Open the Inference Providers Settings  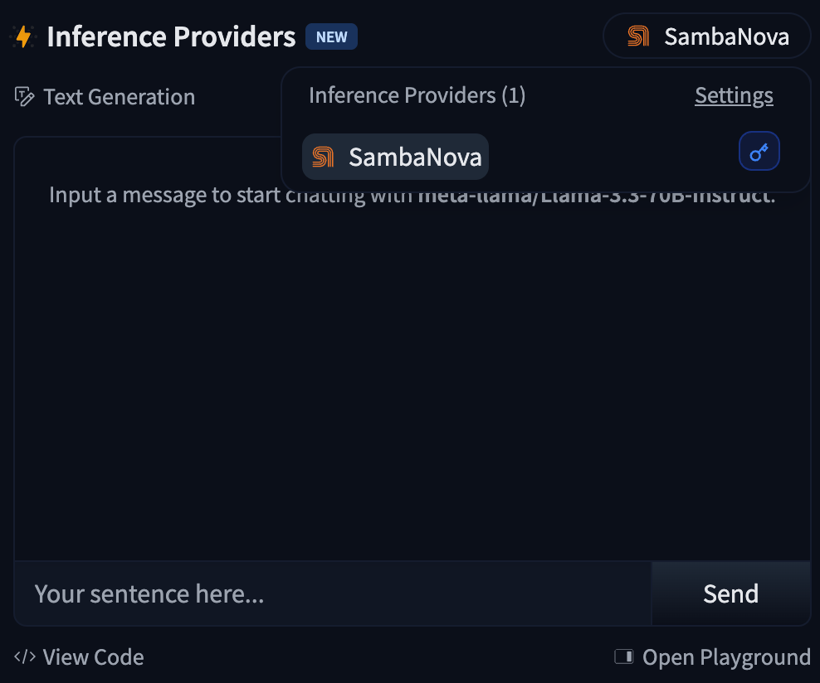click(734, 95)
